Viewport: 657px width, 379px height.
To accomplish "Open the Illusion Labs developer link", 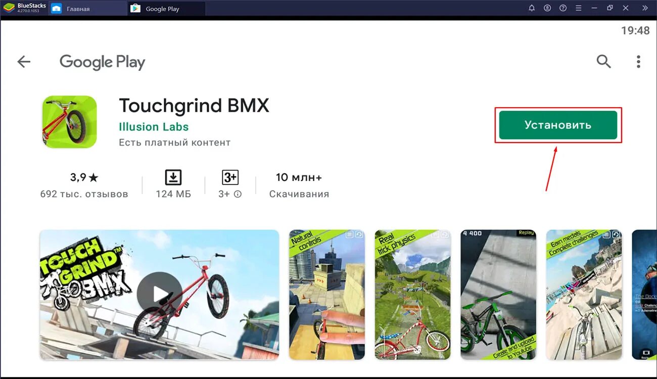I will coord(154,127).
